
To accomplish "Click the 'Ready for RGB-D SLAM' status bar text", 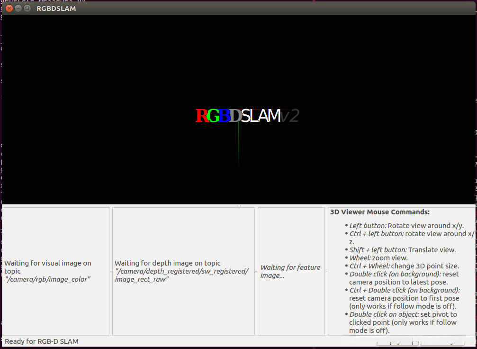I will [x=42, y=341].
